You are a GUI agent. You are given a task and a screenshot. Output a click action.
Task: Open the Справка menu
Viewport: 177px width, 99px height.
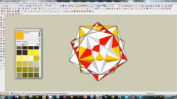pyautogui.click(x=53, y=3)
